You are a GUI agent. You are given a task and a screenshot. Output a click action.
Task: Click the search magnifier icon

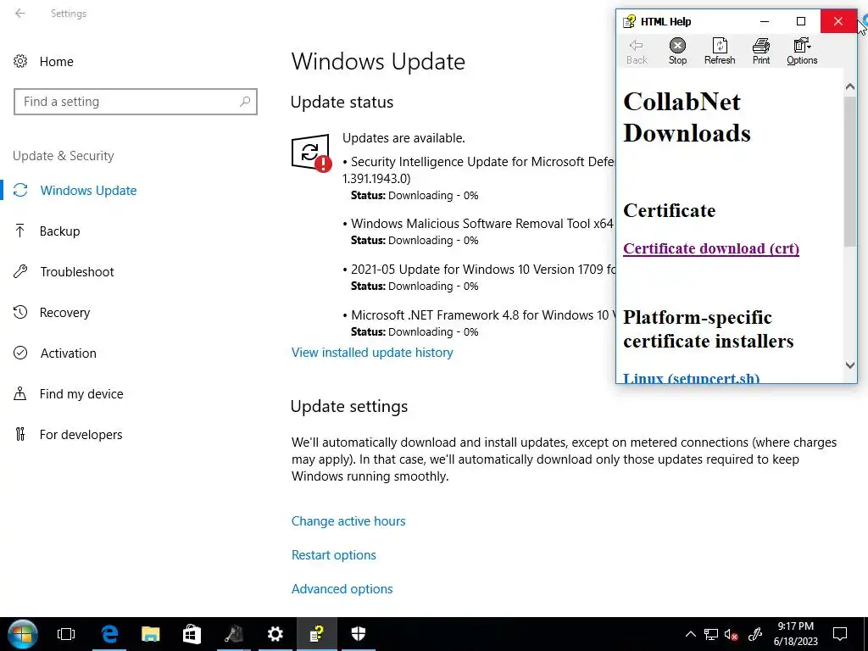click(x=245, y=102)
